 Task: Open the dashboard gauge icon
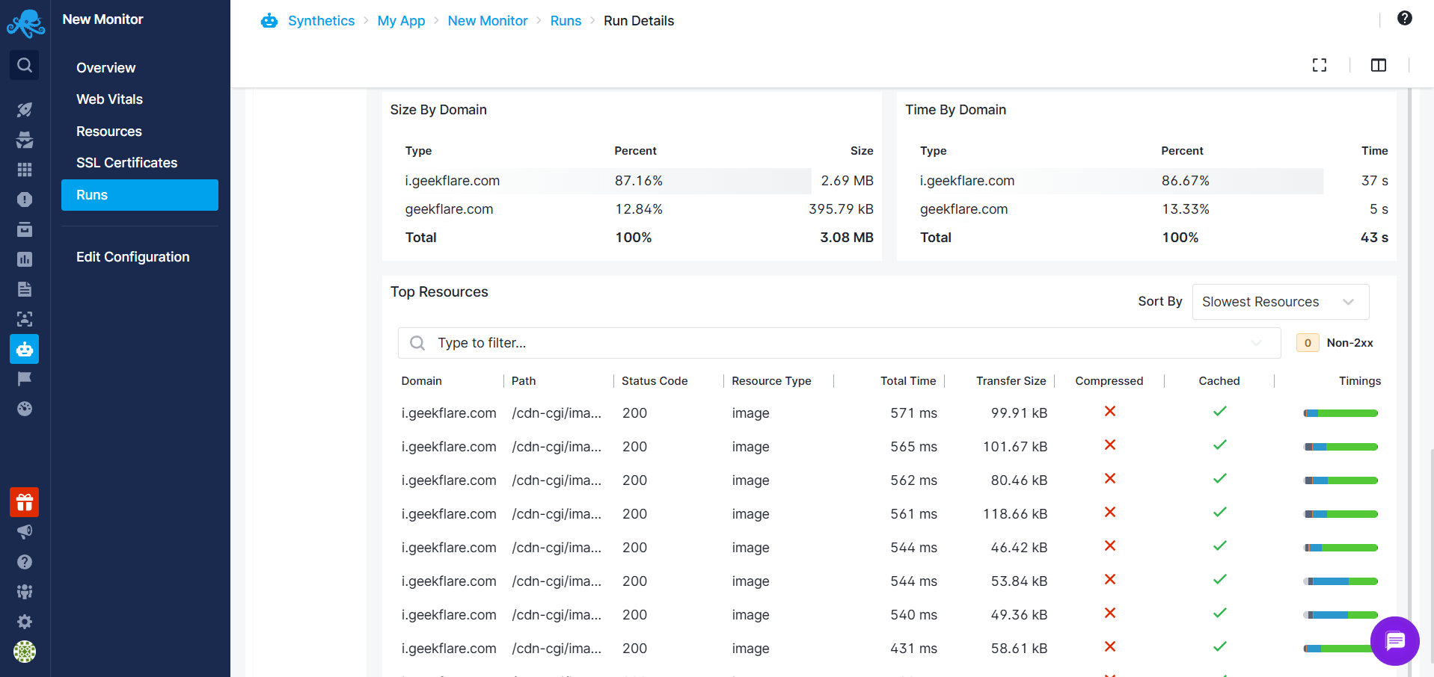click(x=25, y=409)
